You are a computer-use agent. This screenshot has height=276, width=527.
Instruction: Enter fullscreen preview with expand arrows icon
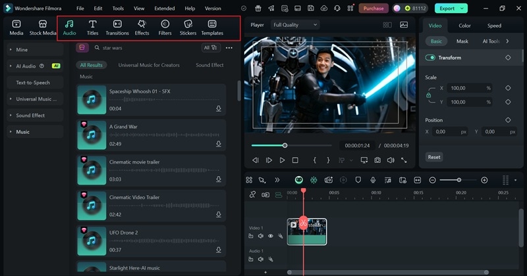click(404, 160)
